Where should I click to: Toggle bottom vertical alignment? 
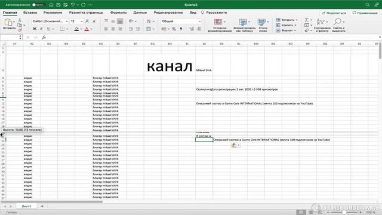coord(120,21)
